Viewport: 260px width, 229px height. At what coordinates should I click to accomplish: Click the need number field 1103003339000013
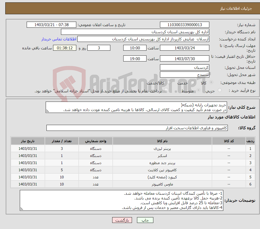(185, 25)
